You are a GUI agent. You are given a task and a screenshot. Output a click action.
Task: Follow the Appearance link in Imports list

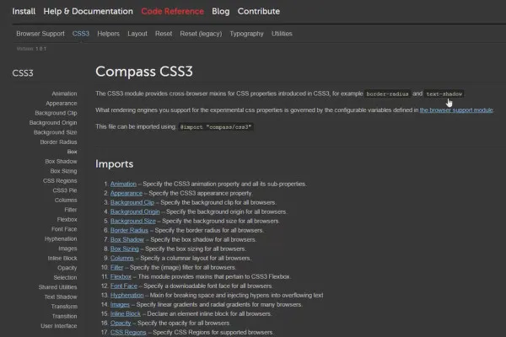click(126, 193)
